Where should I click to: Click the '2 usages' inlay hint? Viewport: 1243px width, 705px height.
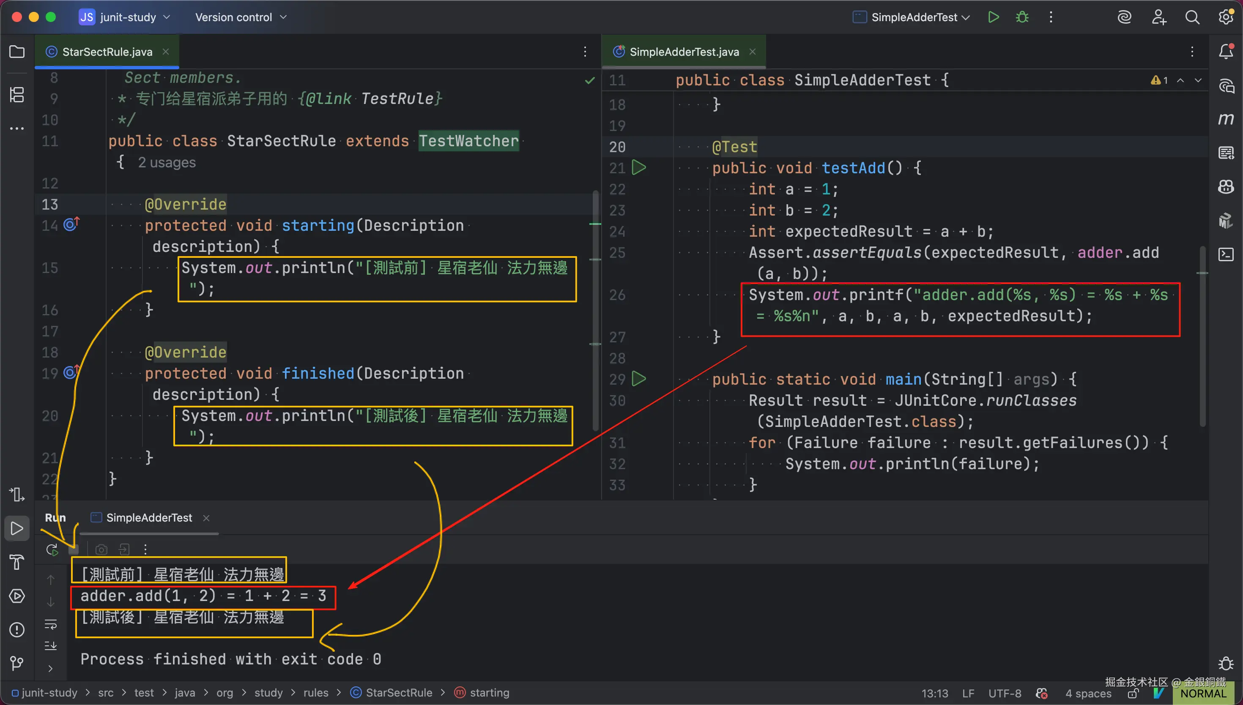click(x=167, y=163)
